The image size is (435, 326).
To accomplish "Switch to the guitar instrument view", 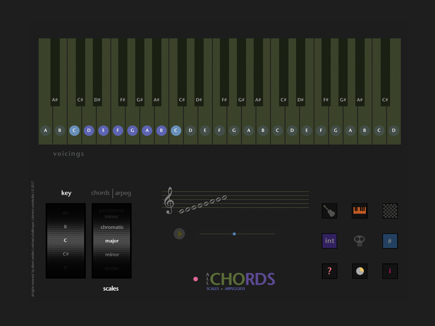I will (329, 211).
